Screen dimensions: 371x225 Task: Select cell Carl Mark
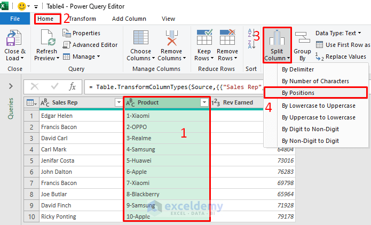pos(81,149)
